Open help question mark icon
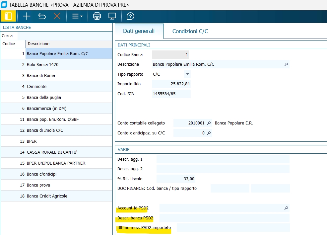 [131, 16]
